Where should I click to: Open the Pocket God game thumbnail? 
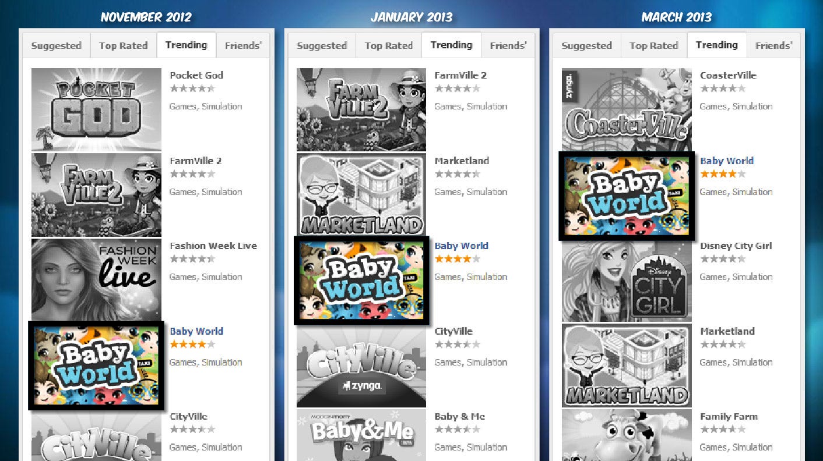(x=96, y=109)
